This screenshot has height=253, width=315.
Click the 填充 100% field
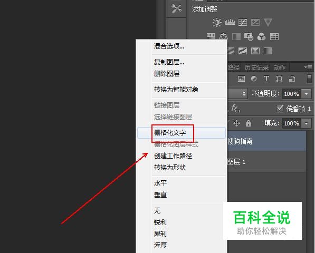[291, 123]
